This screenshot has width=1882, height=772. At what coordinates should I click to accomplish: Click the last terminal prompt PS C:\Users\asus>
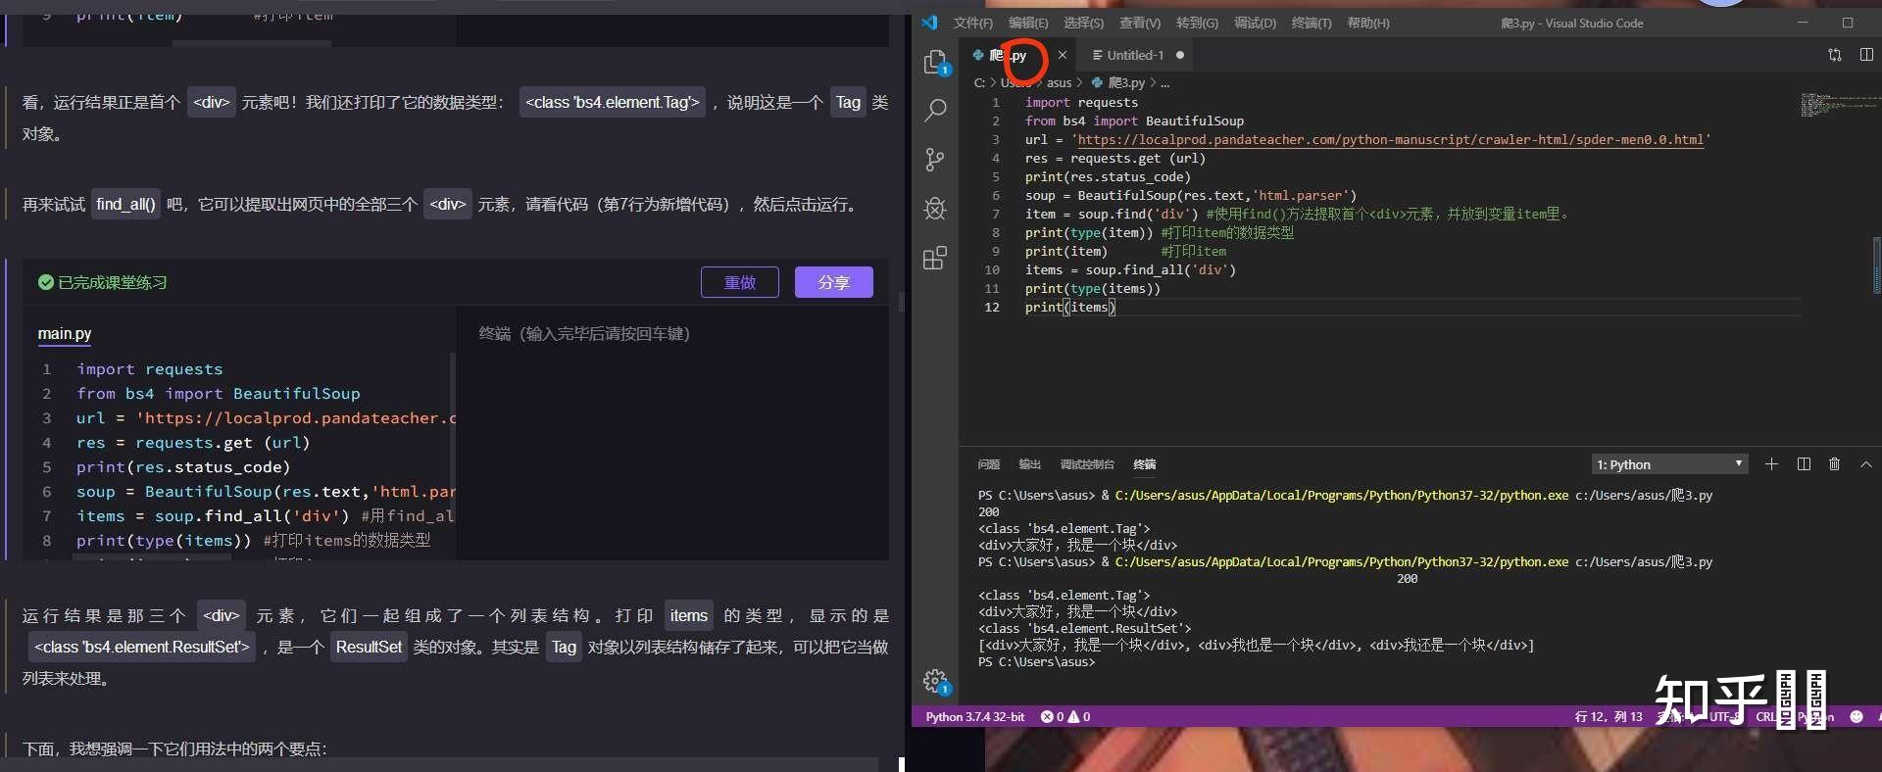(1036, 662)
